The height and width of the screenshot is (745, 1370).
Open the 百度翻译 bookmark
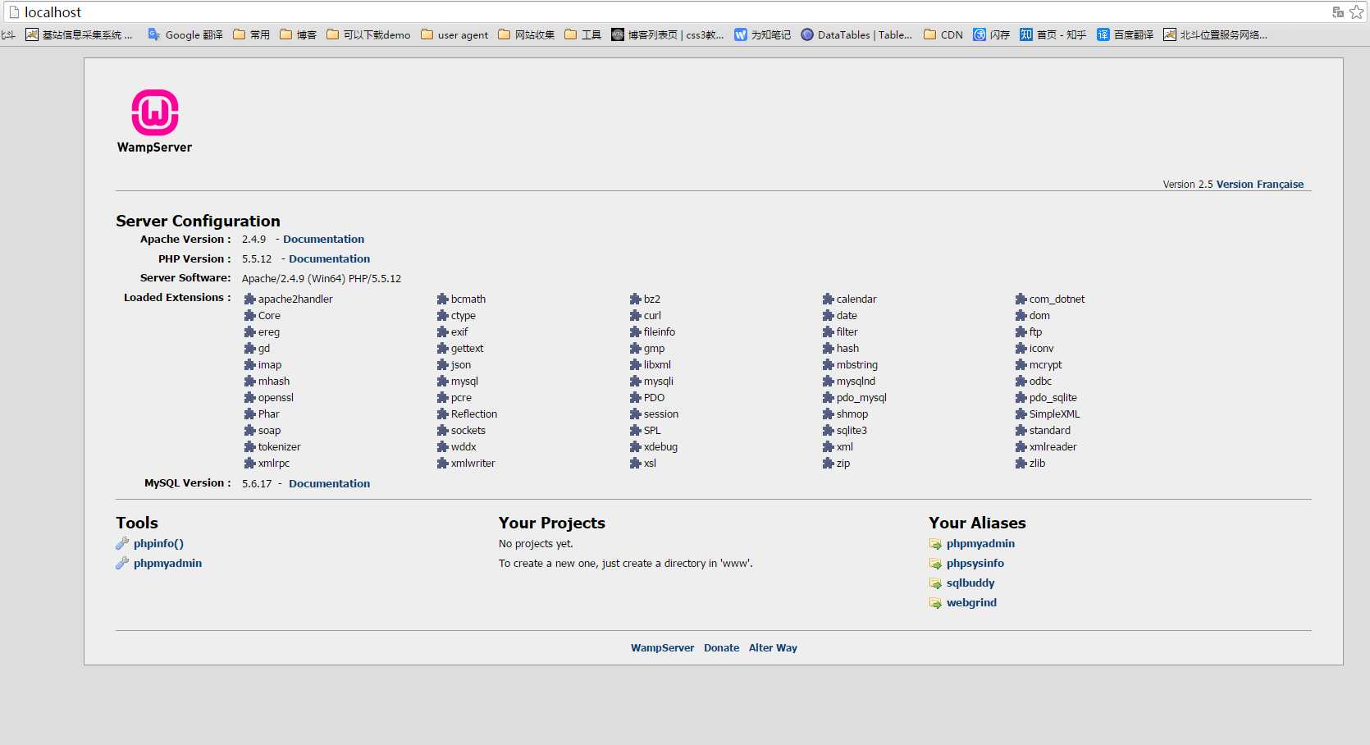[1126, 34]
